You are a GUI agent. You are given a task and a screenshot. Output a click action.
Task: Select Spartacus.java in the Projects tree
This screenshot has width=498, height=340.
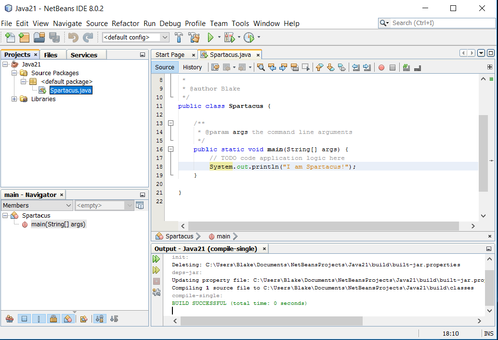tap(70, 91)
